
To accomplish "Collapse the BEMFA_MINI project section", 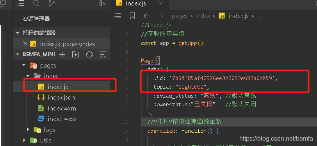I will click(18, 54).
